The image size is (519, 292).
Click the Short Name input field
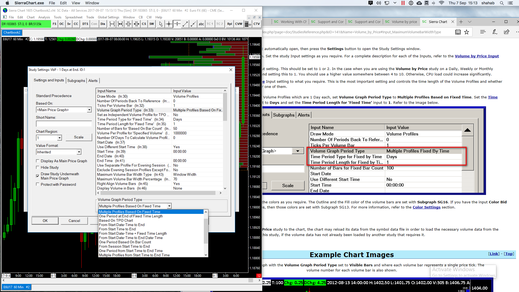point(64,124)
